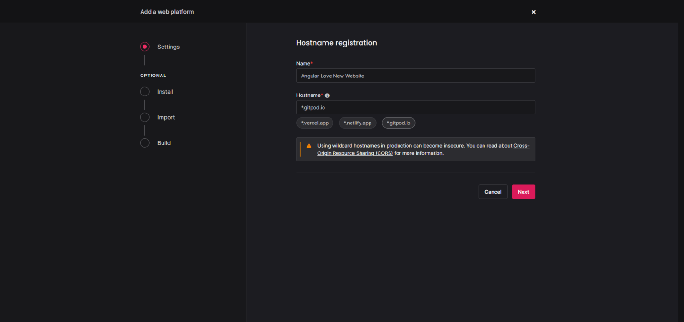Click the Next button
The width and height of the screenshot is (684, 322).
click(523, 191)
